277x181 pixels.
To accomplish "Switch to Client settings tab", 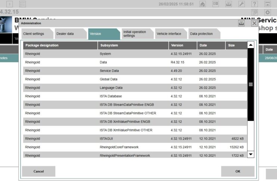I will [x=37, y=34].
